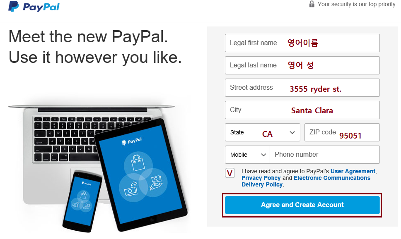The height and width of the screenshot is (239, 401).
Task: Click the Phone number input field
Action: coord(325,155)
